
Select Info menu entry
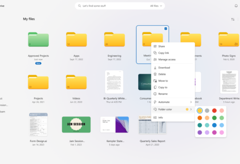click(x=173, y=117)
